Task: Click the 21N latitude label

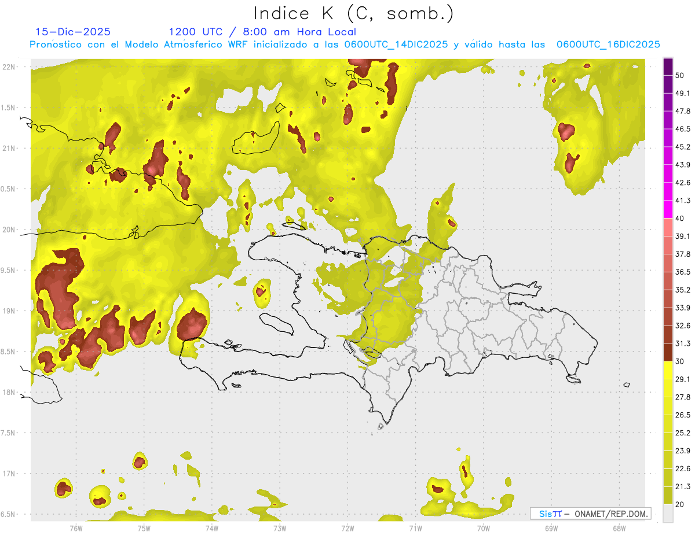Action: (9, 148)
